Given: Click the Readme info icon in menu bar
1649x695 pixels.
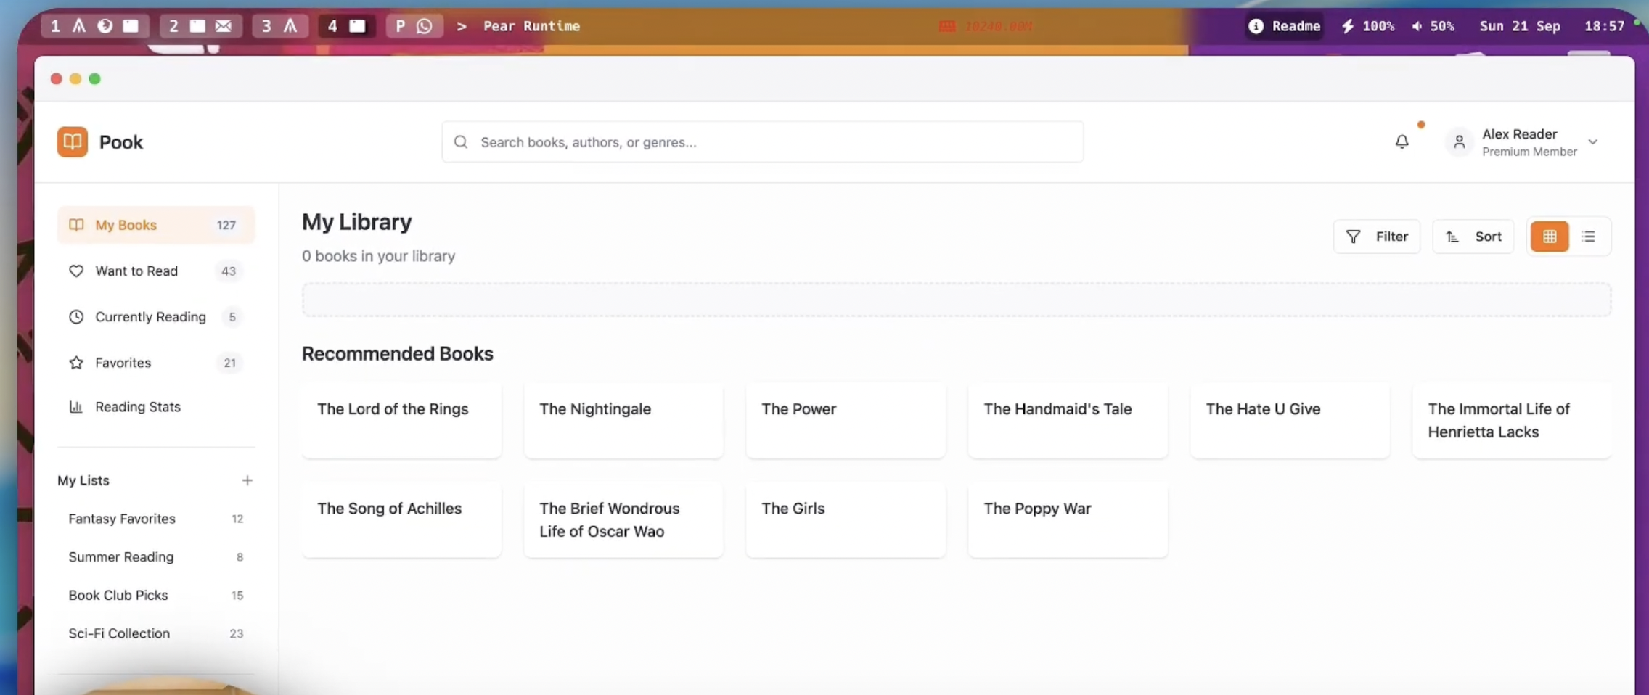Looking at the screenshot, I should [1256, 26].
